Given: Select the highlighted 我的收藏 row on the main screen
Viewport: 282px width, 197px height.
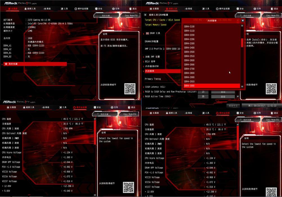Looking at the screenshot, I should click(x=35, y=64).
